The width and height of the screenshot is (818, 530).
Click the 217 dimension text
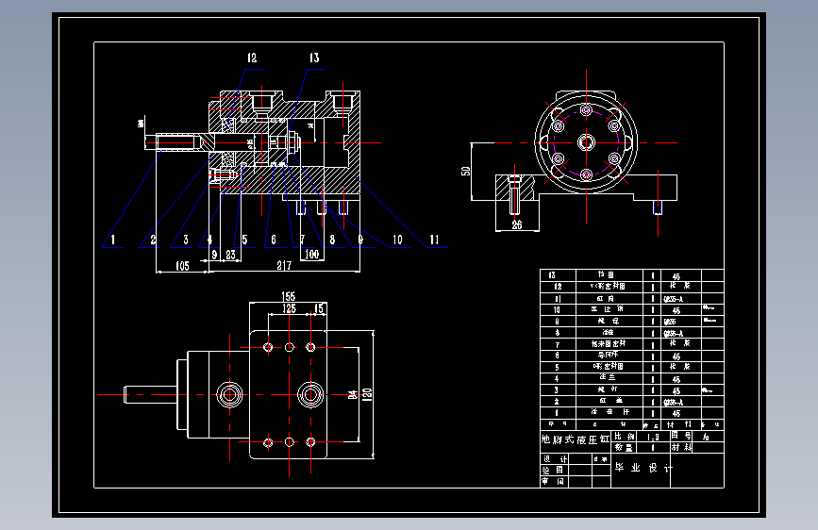click(284, 266)
